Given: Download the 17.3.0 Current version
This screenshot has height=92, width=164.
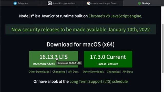Looking at the screenshot, I should pos(108,59).
